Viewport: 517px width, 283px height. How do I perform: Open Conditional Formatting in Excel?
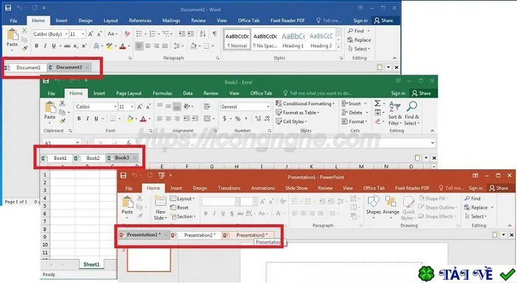(x=305, y=104)
